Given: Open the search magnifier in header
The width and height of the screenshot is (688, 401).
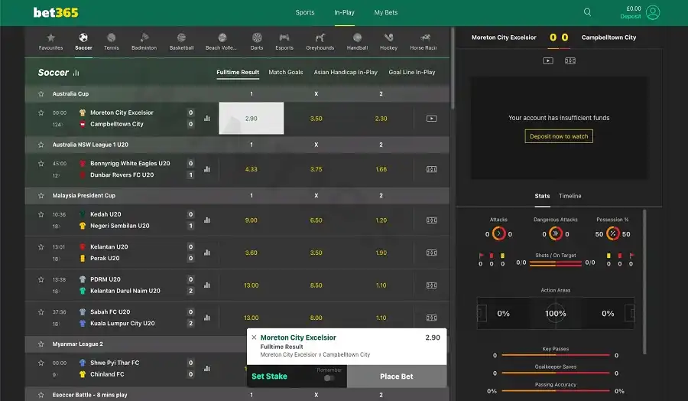Looking at the screenshot, I should click(587, 12).
